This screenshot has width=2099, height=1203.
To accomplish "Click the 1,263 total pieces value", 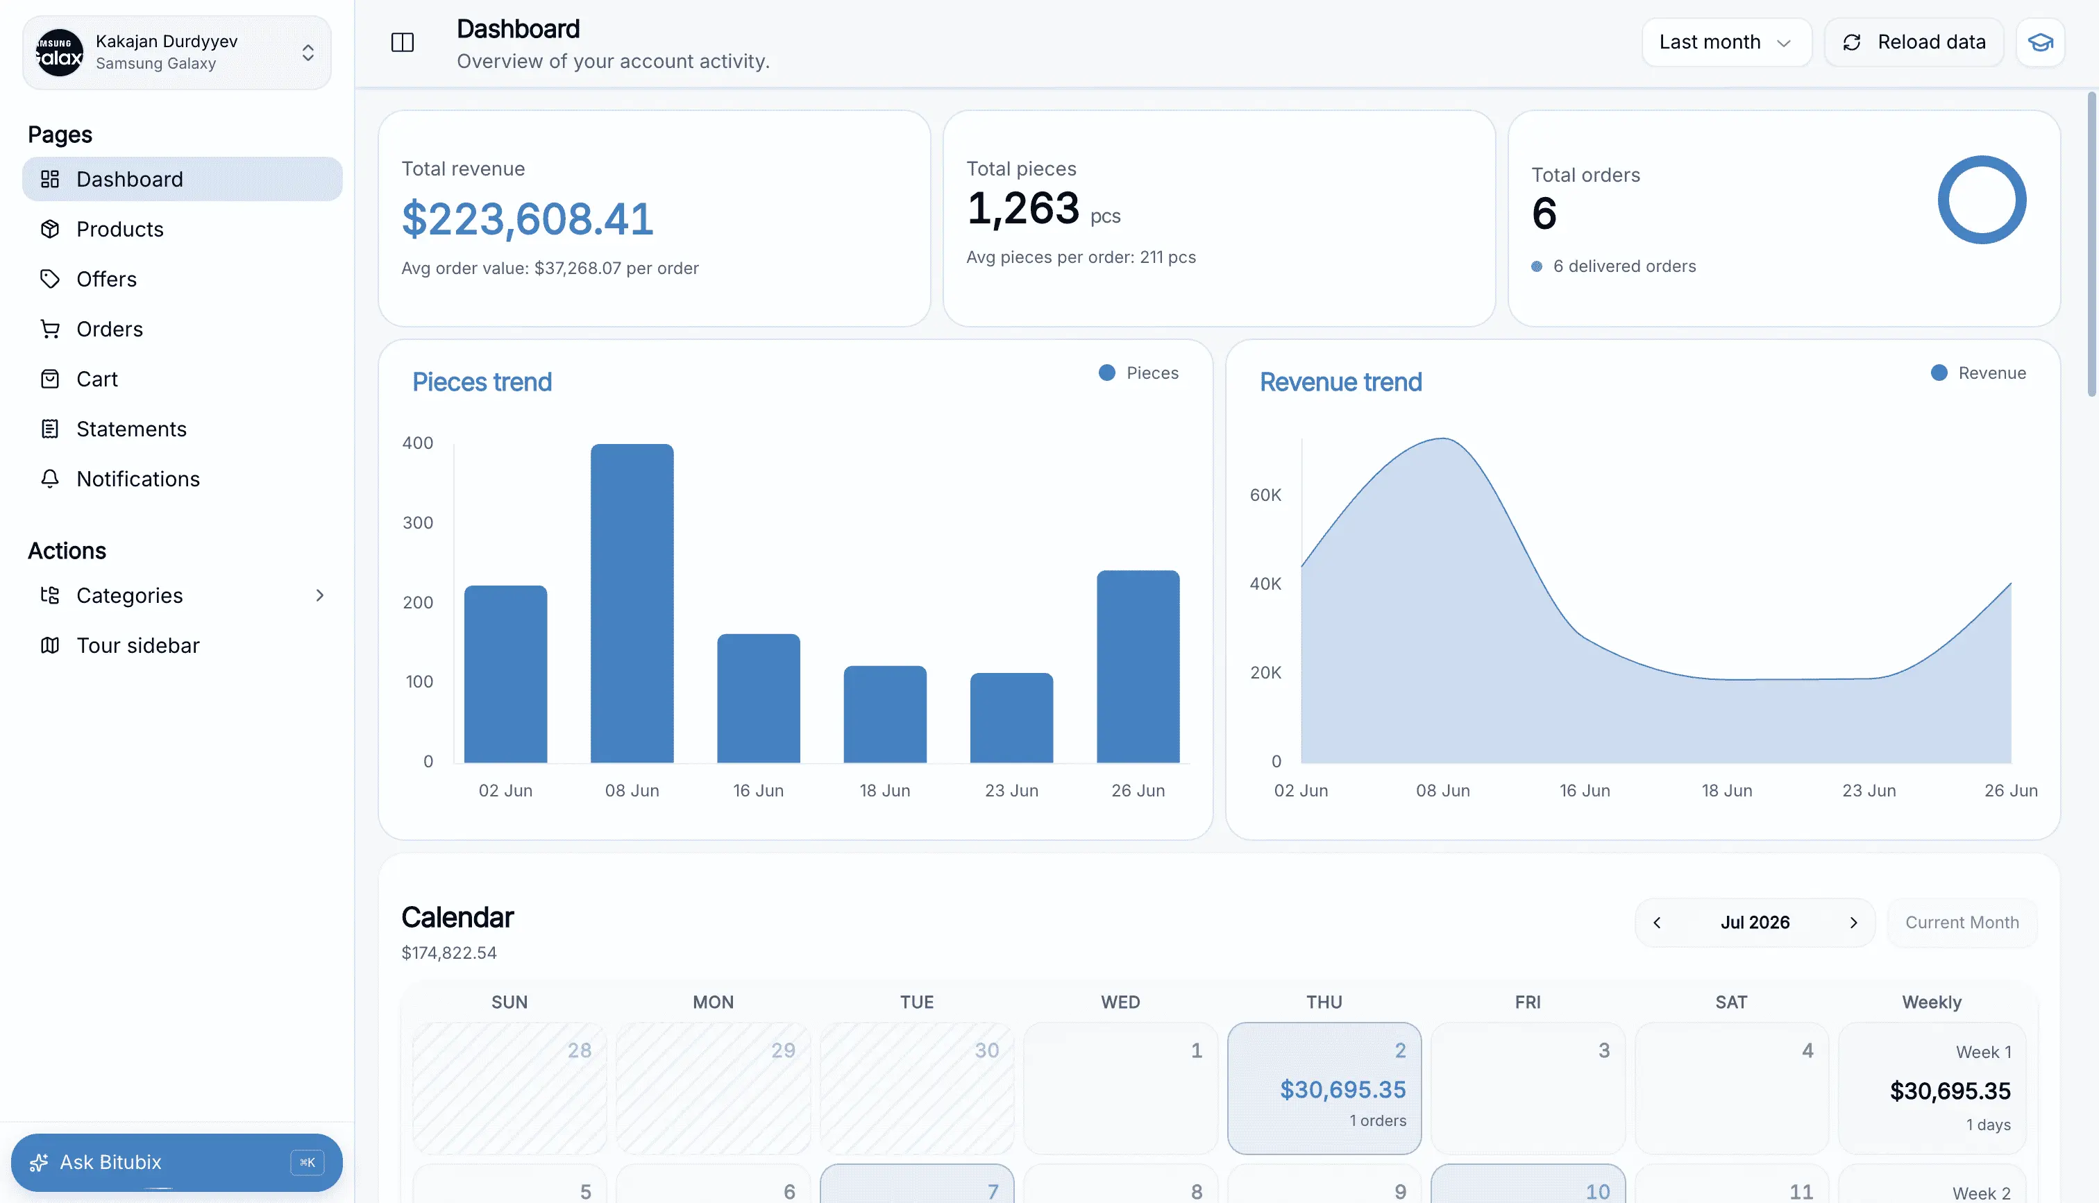I will pos(1023,208).
